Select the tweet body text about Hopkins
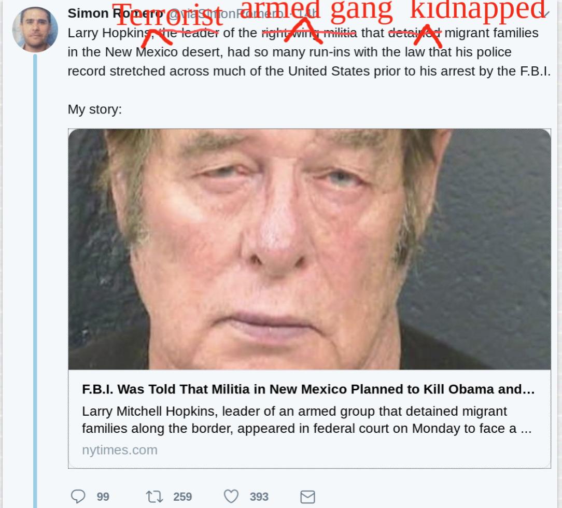 click(x=309, y=52)
